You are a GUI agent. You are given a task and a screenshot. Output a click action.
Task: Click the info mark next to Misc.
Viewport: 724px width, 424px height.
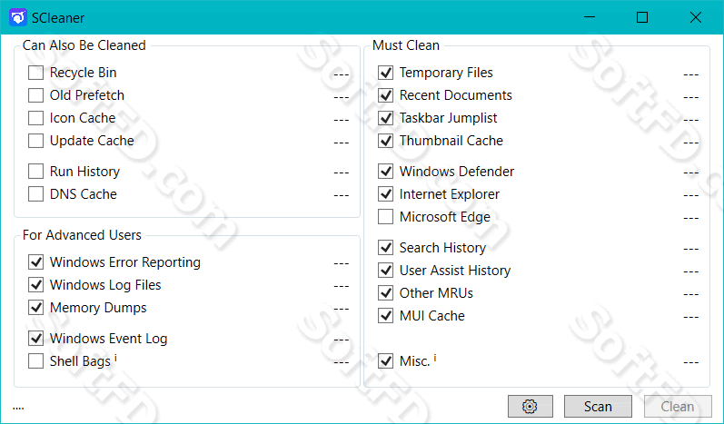(x=435, y=358)
